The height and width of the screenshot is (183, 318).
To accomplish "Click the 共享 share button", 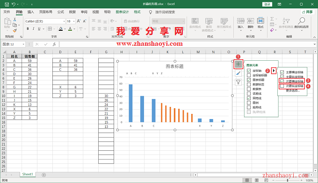I will tap(307, 12).
